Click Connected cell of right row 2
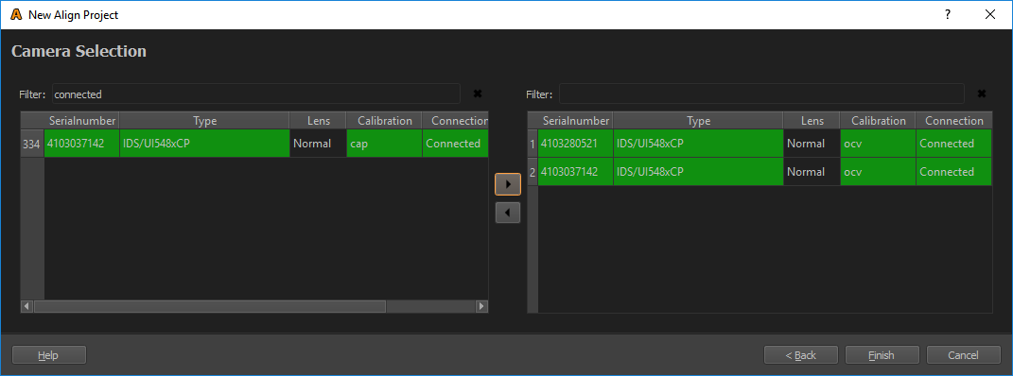 953,172
